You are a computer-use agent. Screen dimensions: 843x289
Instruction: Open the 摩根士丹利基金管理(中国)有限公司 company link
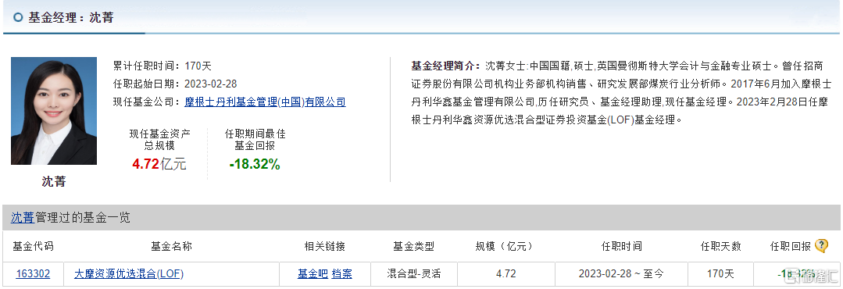point(265,102)
